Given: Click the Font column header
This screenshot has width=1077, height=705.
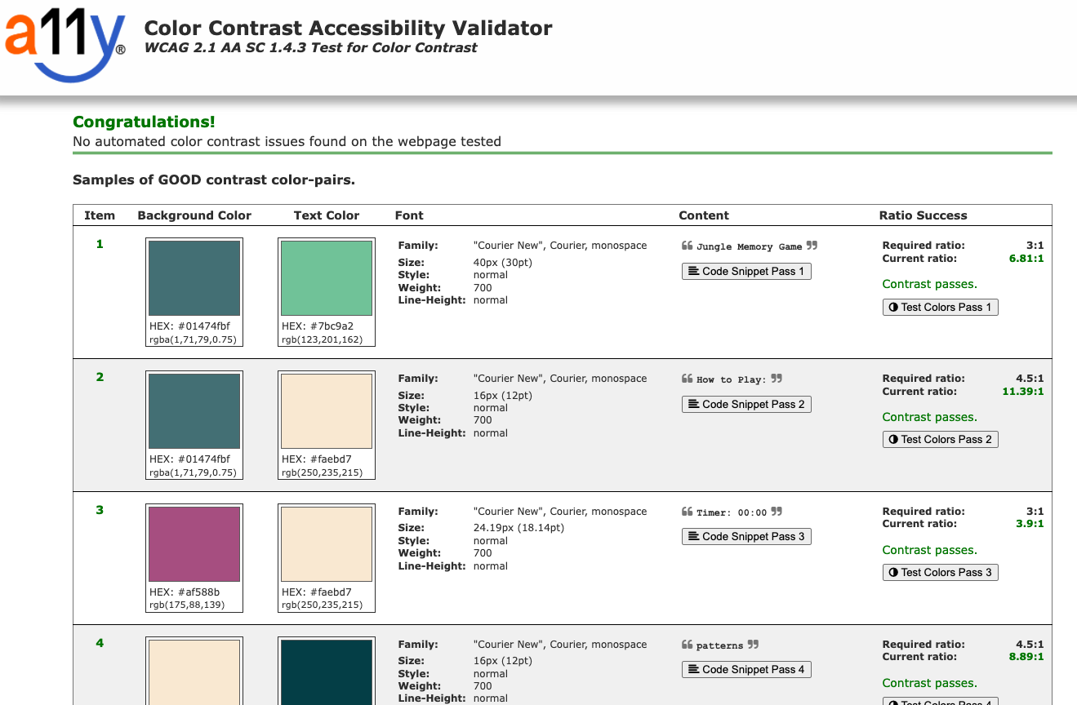Looking at the screenshot, I should pos(409,215).
